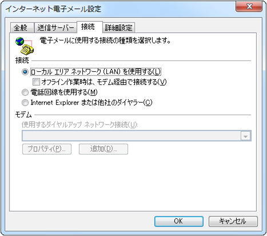Close the dialog with the red X button
This screenshot has height=236, width=267.
coord(249,6)
